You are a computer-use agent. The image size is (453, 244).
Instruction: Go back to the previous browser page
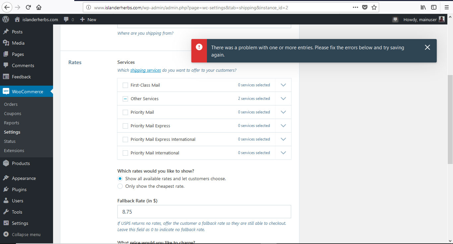[x=7, y=7]
